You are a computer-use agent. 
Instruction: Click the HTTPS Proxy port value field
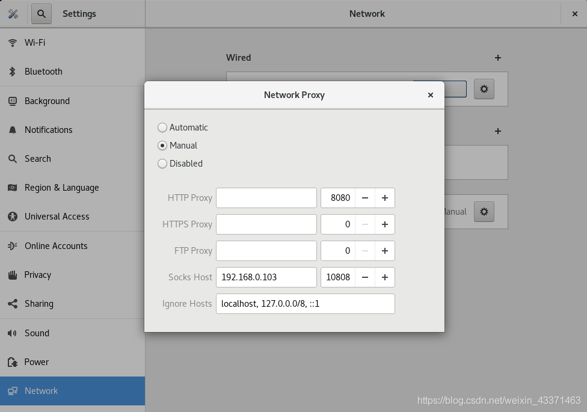[x=338, y=224]
